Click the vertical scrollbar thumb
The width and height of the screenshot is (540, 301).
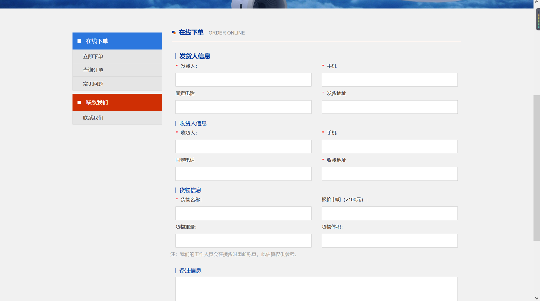pos(537,168)
